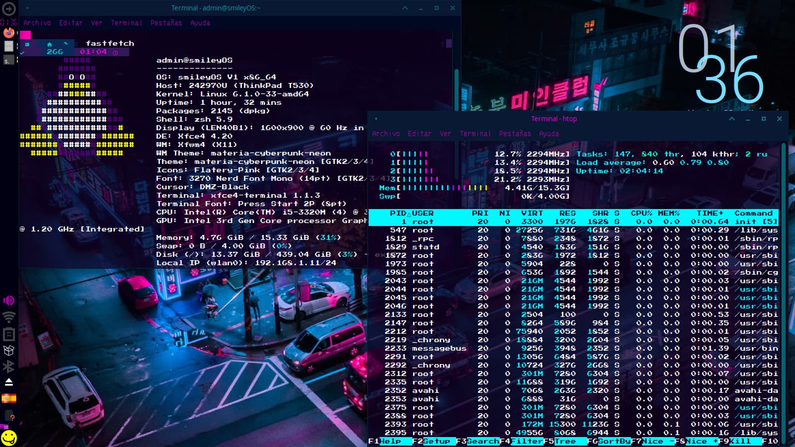Image resolution: width=795 pixels, height=447 pixels.
Task: Click F6 SortBy in htop function bar
Action: tap(609, 441)
